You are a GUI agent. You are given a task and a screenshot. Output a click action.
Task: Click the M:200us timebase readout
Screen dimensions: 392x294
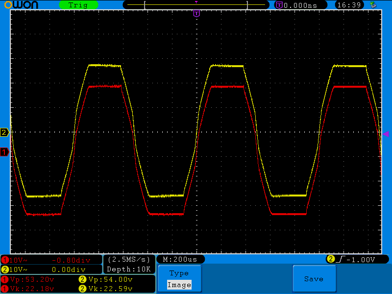click(x=180, y=260)
